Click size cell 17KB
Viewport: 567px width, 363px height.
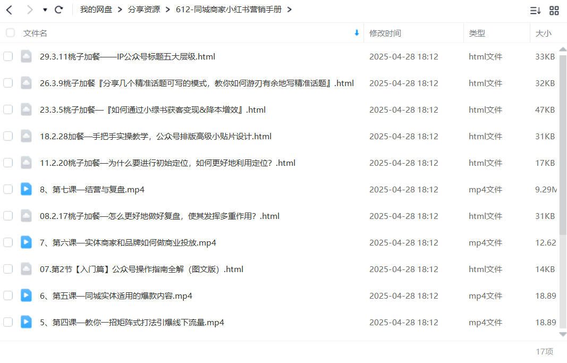545,163
